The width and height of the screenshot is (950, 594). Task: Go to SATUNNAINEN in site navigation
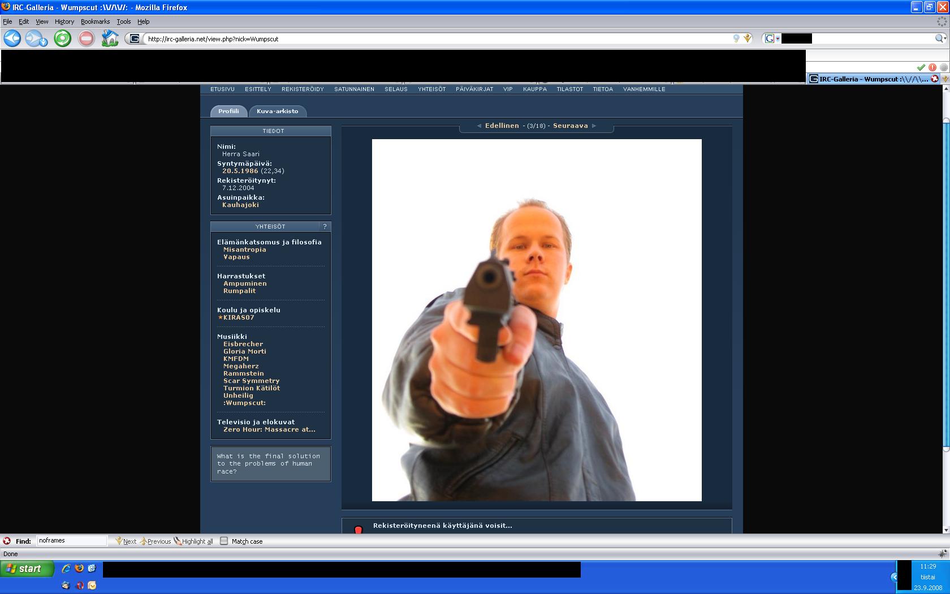(354, 89)
